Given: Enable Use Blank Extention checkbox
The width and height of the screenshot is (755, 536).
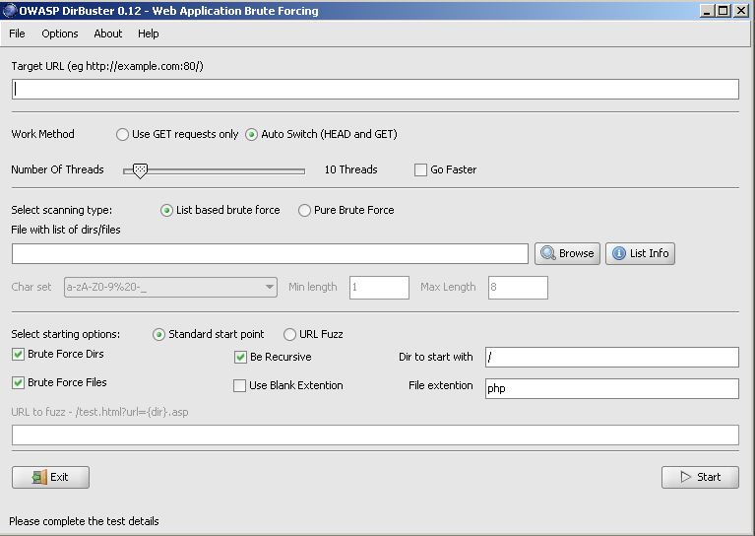Looking at the screenshot, I should click(239, 385).
